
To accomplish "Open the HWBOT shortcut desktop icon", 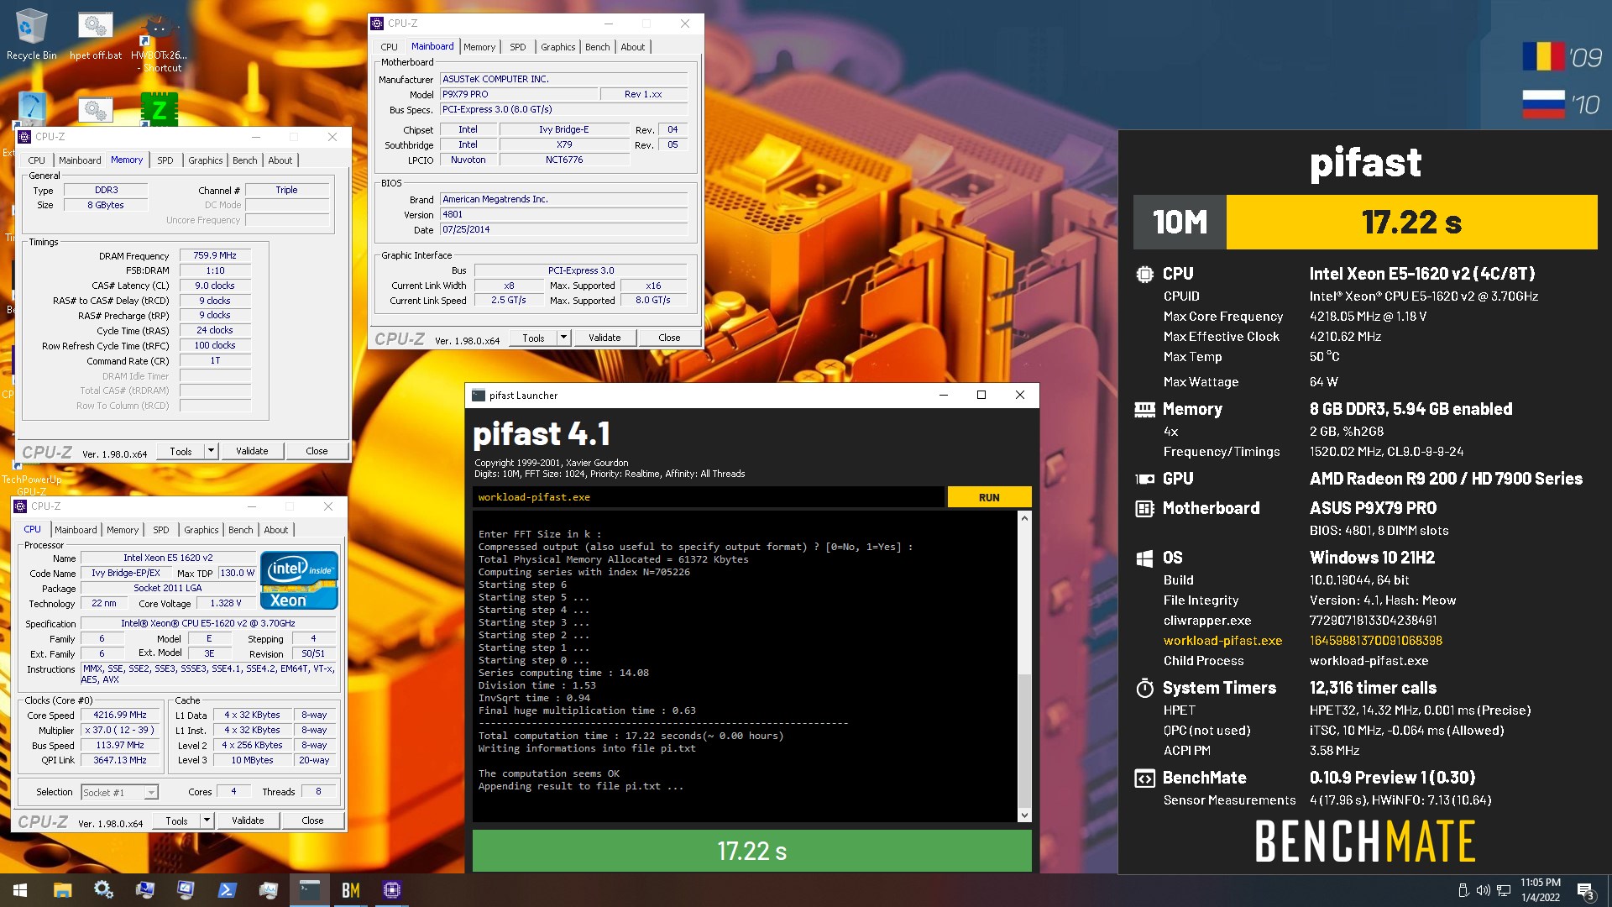I will pos(160,42).
